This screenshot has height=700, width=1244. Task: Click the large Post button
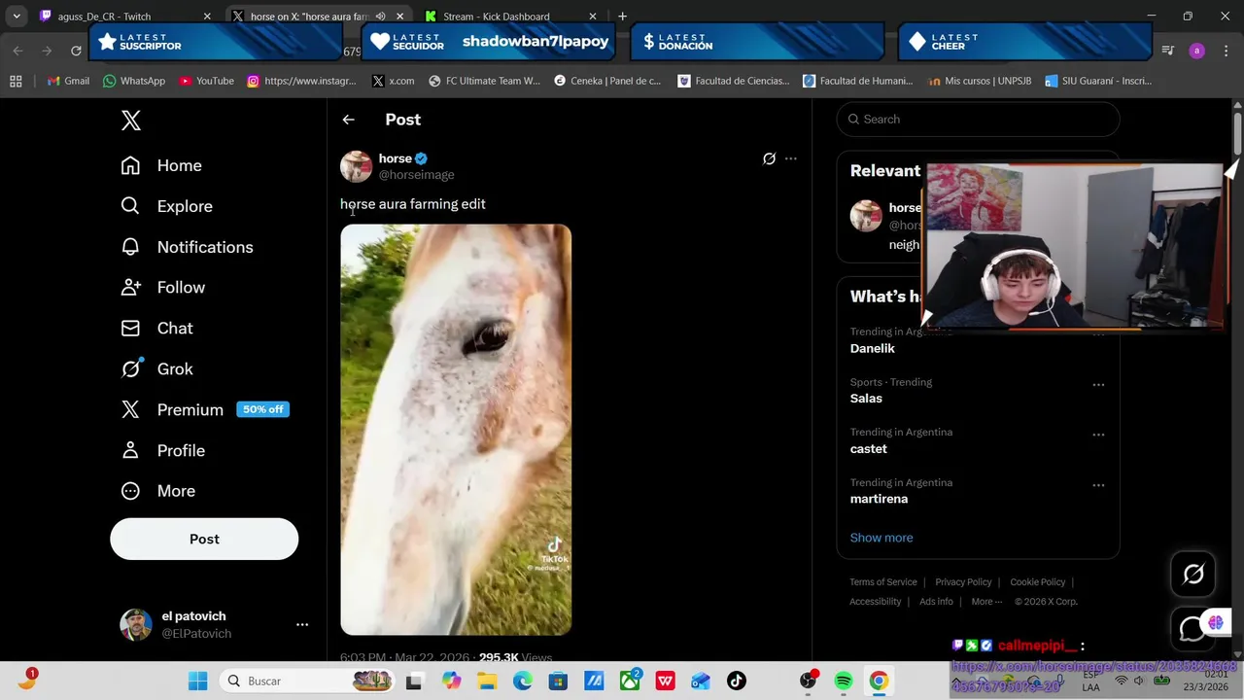click(x=204, y=539)
